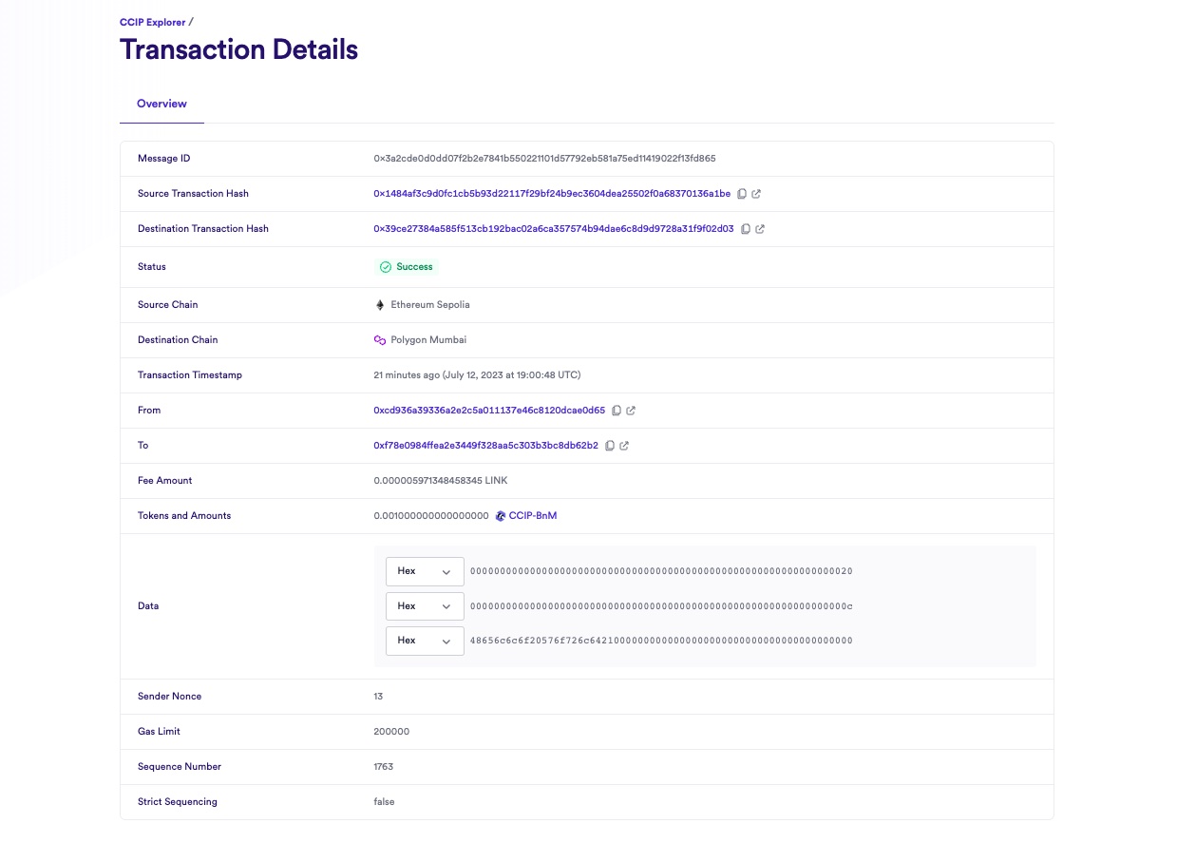The image size is (1196, 843).
Task: Click the CCIP-BnM token icon
Action: point(501,516)
